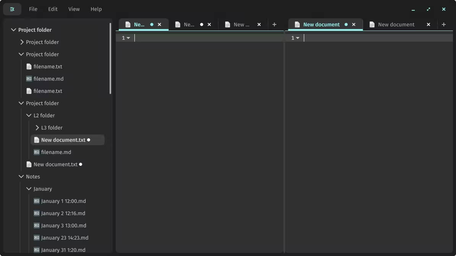
Task: Click the file icon on the active New document tab
Action: [x=297, y=24]
